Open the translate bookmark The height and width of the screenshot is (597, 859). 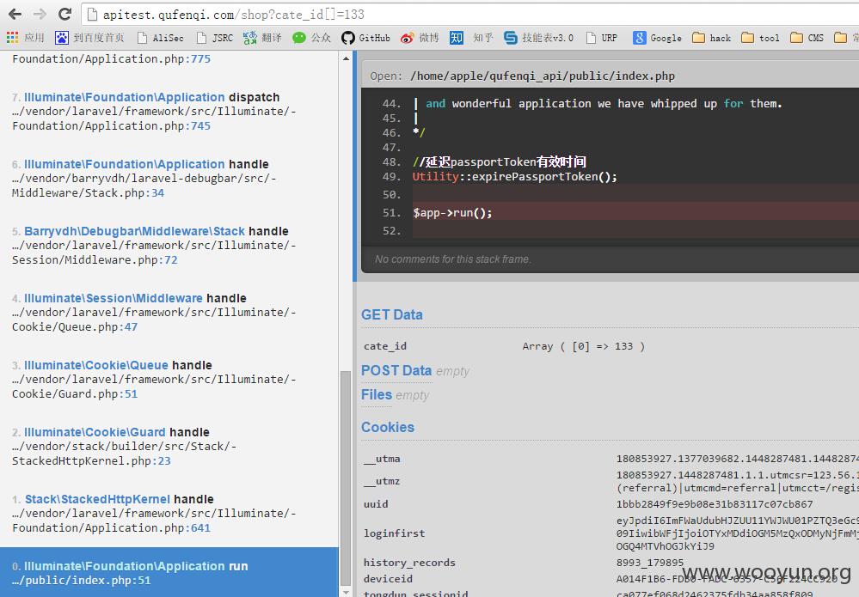(x=262, y=38)
